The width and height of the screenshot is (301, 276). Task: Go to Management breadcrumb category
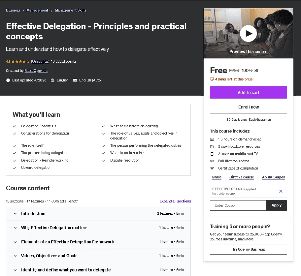tap(37, 10)
